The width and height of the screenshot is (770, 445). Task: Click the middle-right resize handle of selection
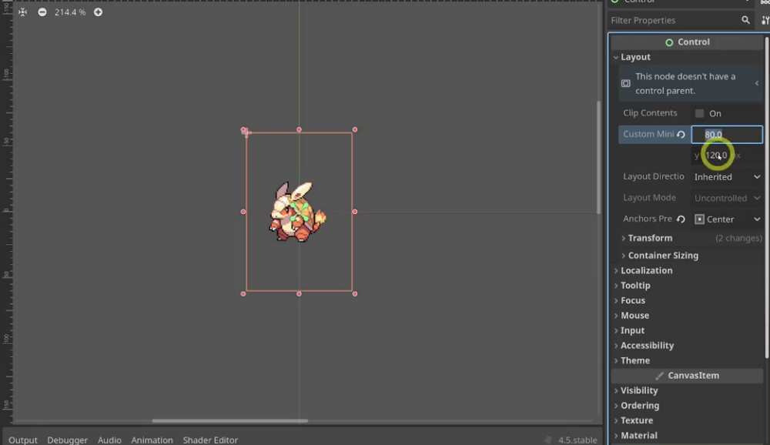tap(355, 212)
